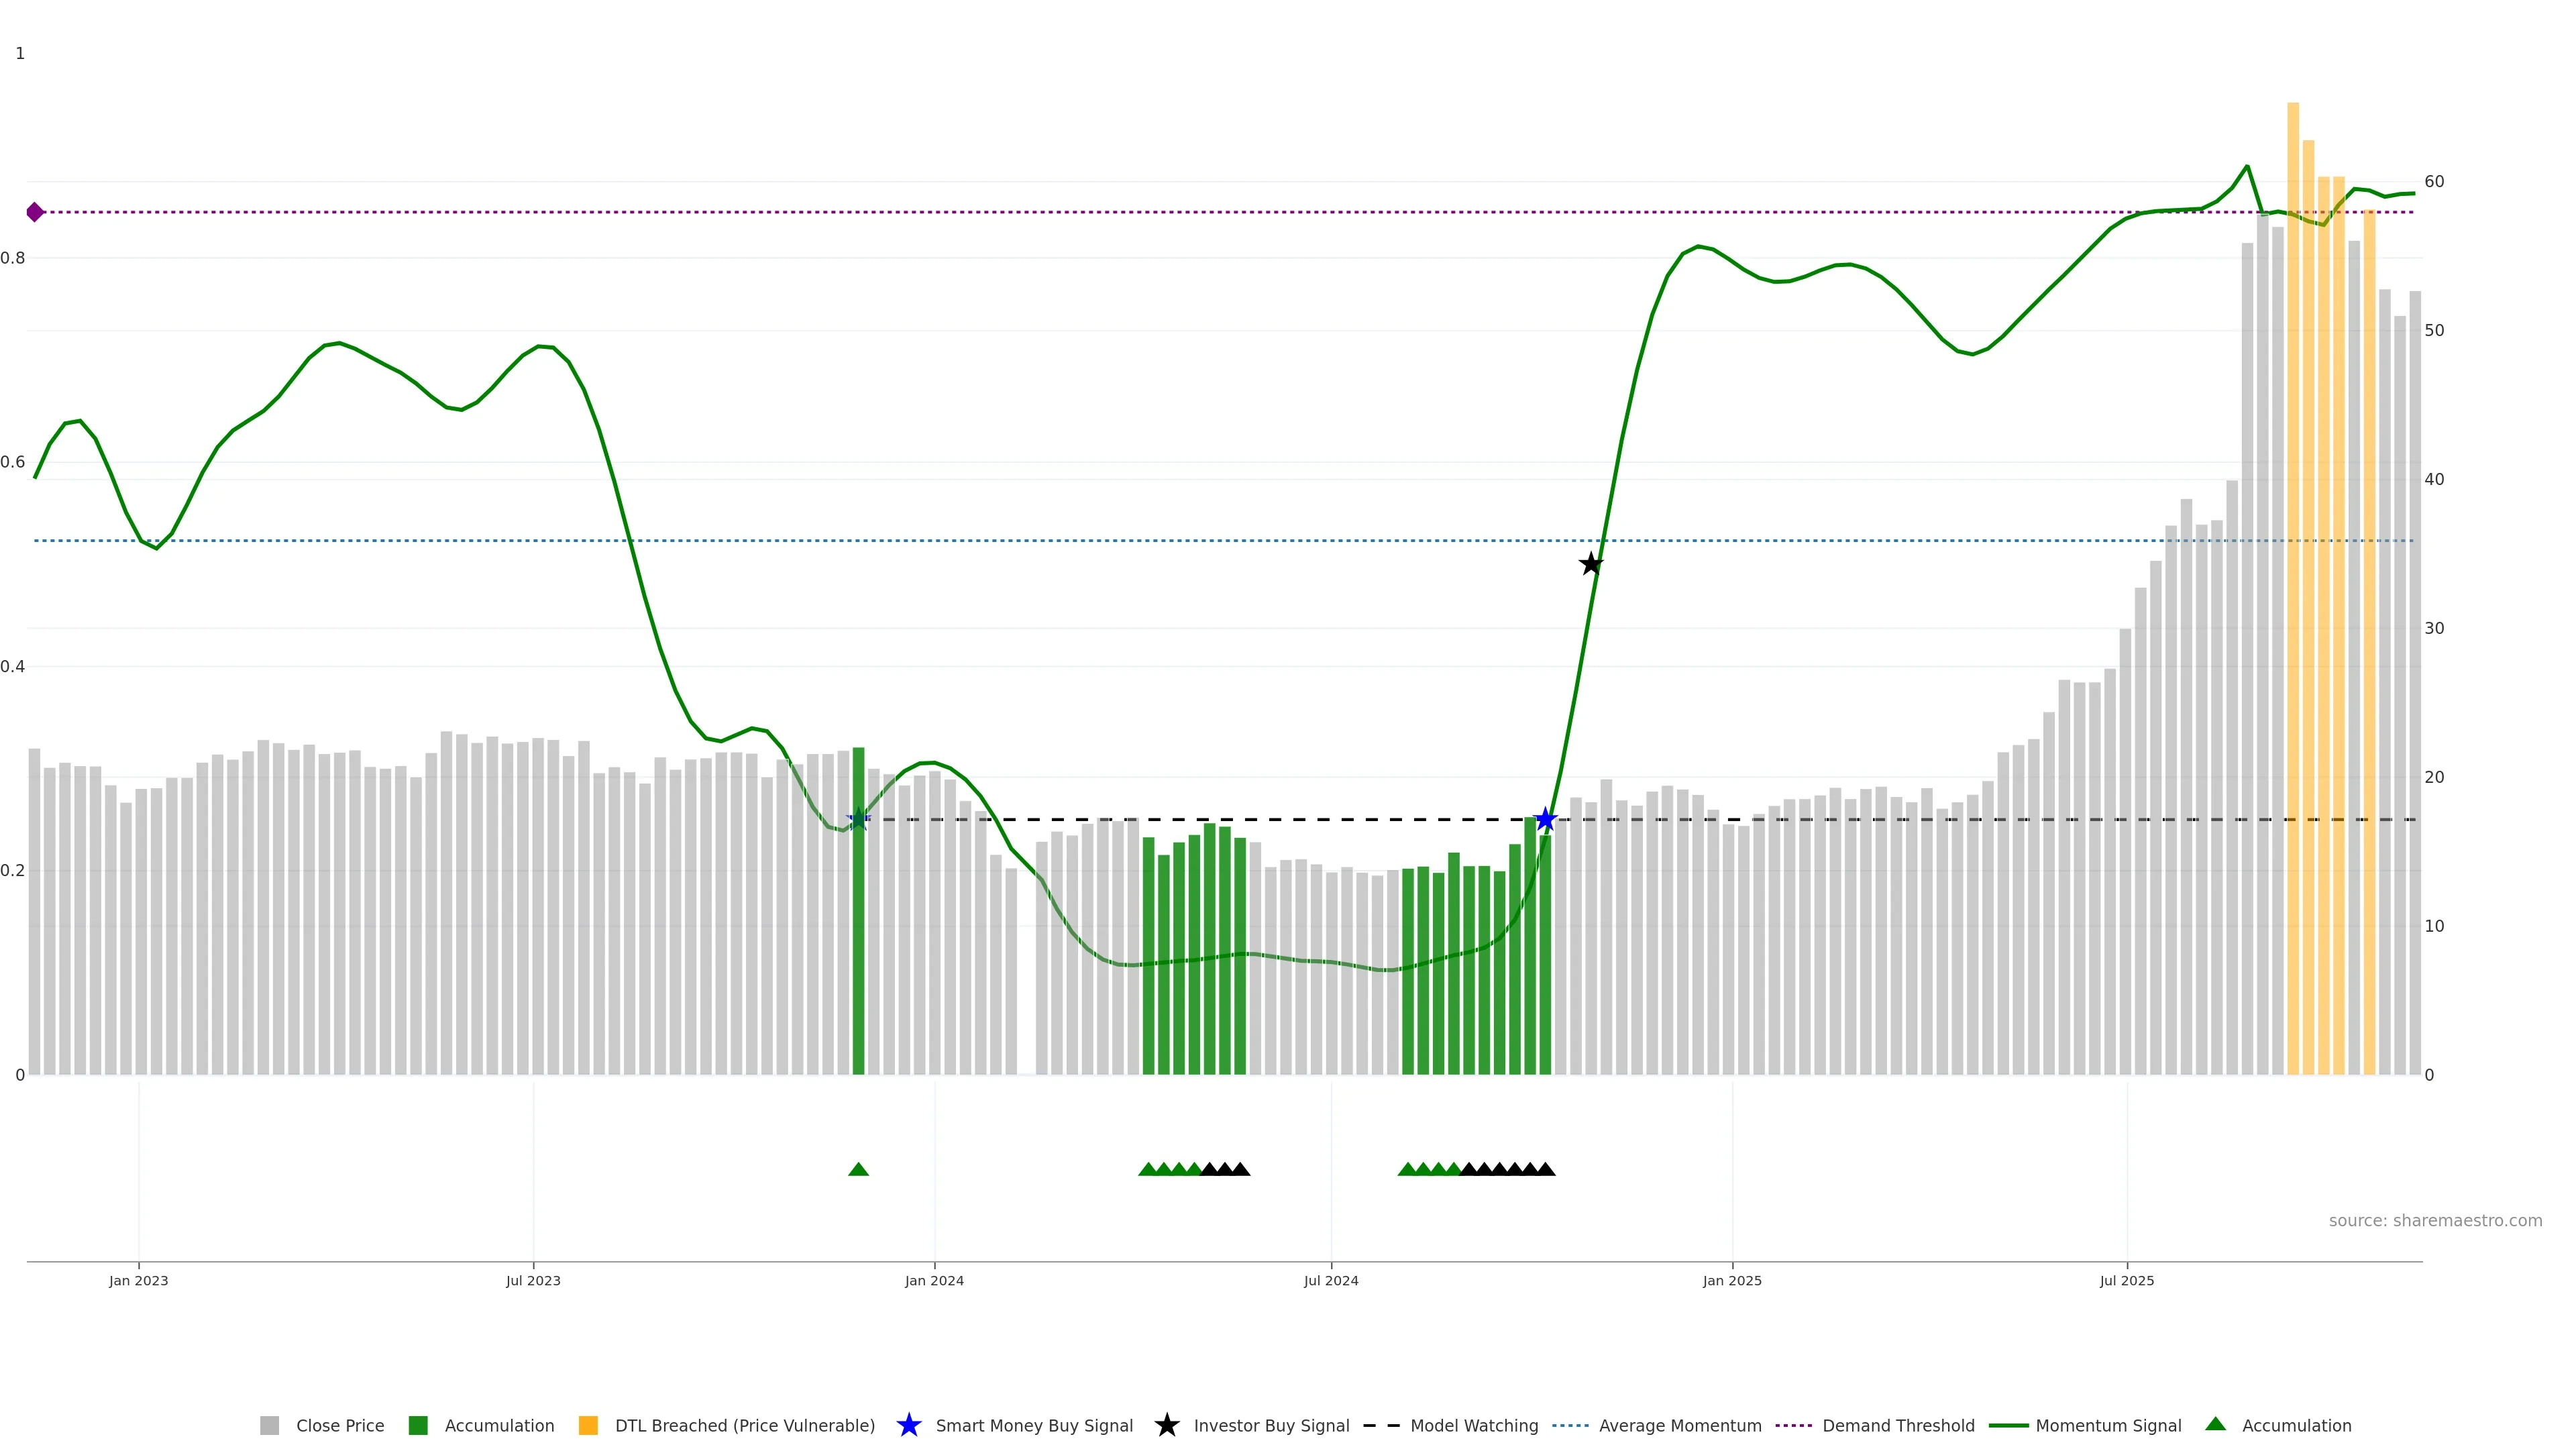2576x1449 pixels.
Task: Click the Jan 2025 axis label
Action: point(1732,1280)
